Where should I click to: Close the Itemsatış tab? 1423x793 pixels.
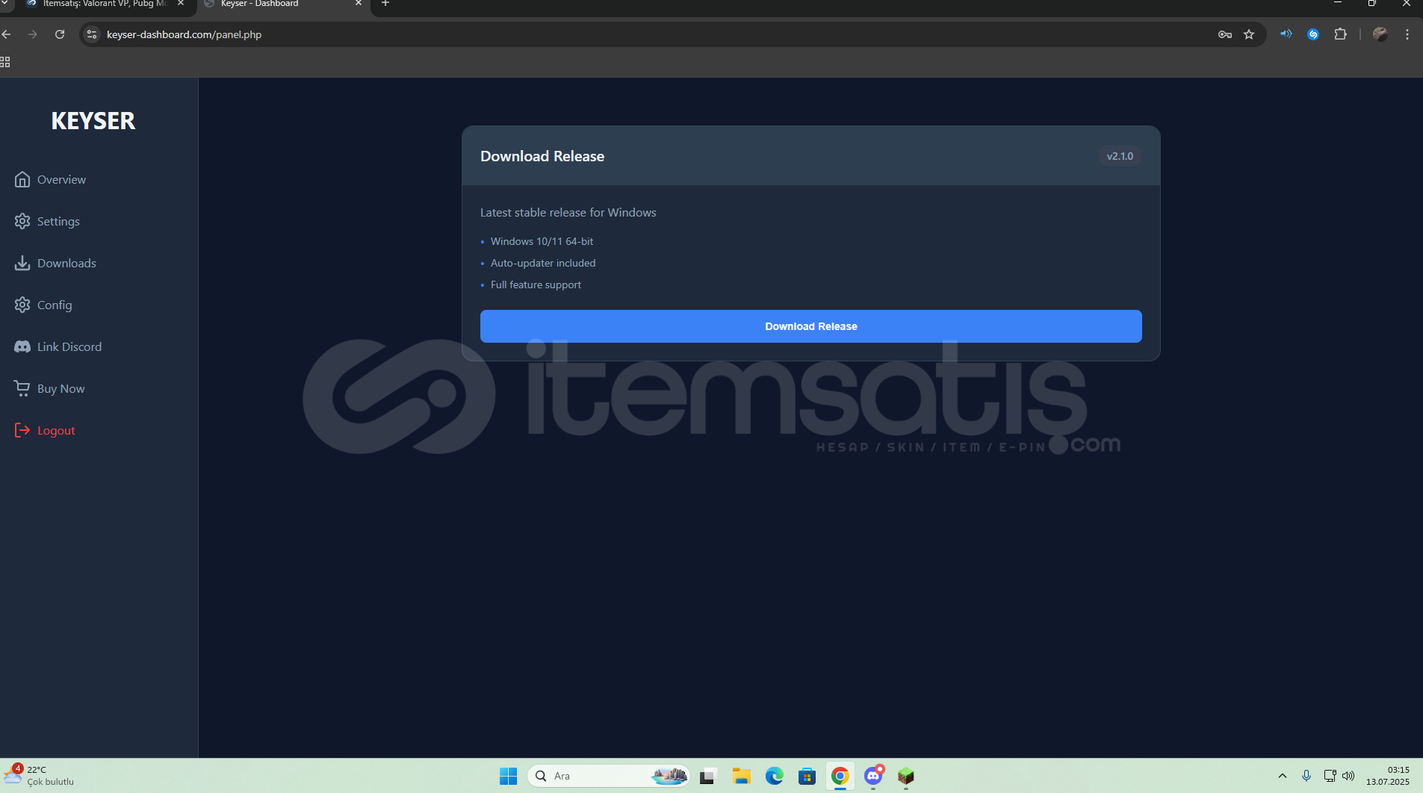click(x=181, y=4)
